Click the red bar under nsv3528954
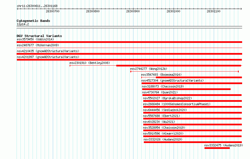Image resolution: width=250 pixels, height=159 pixels. click(x=193, y=130)
